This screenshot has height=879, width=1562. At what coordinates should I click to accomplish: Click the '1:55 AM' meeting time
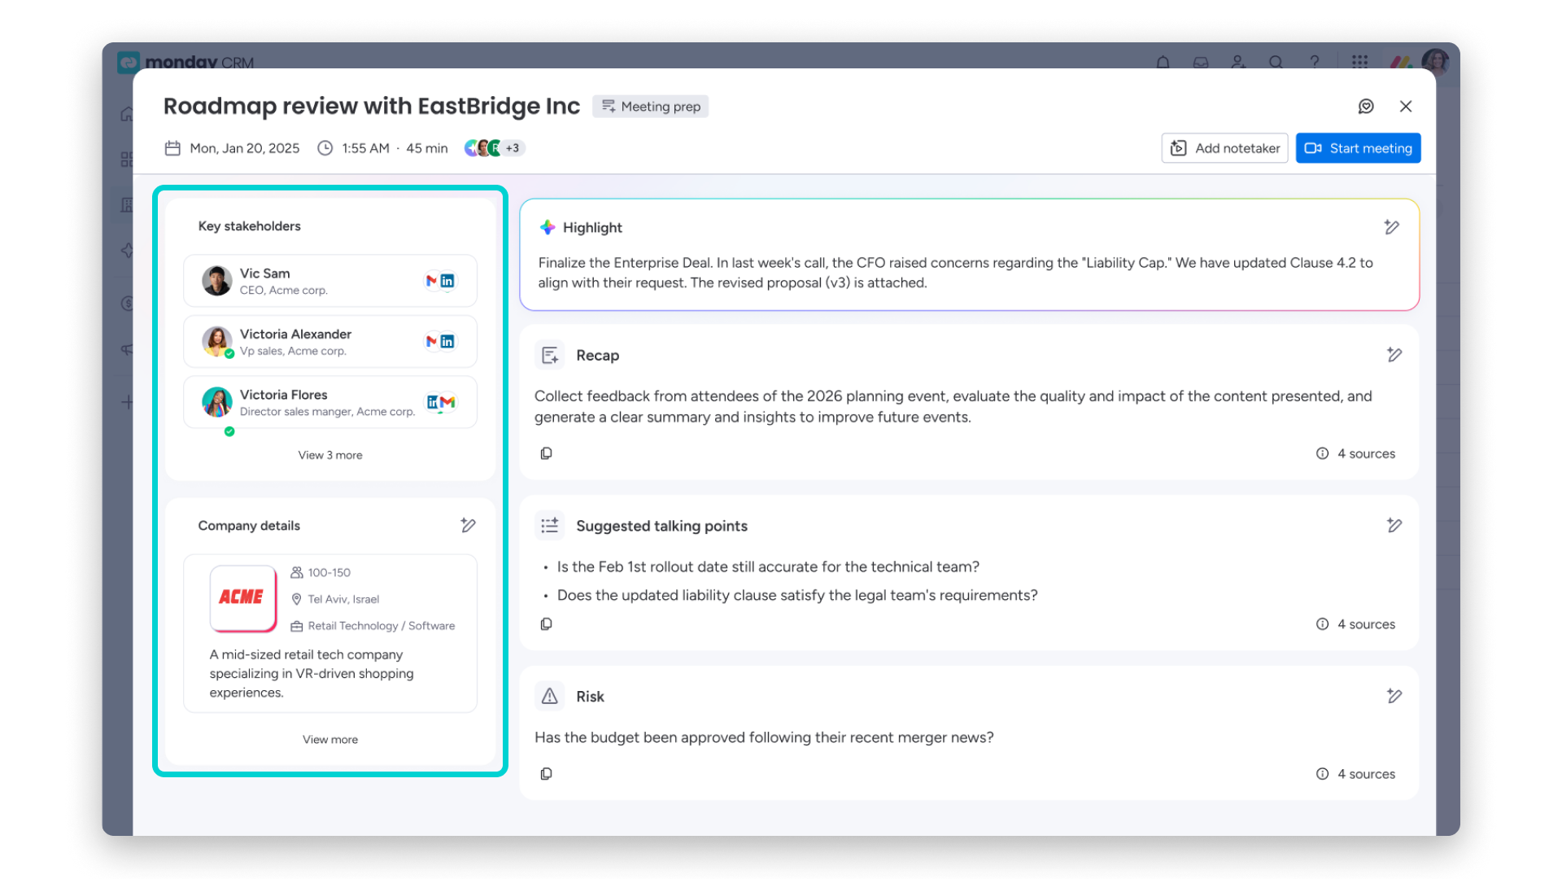[x=365, y=148]
